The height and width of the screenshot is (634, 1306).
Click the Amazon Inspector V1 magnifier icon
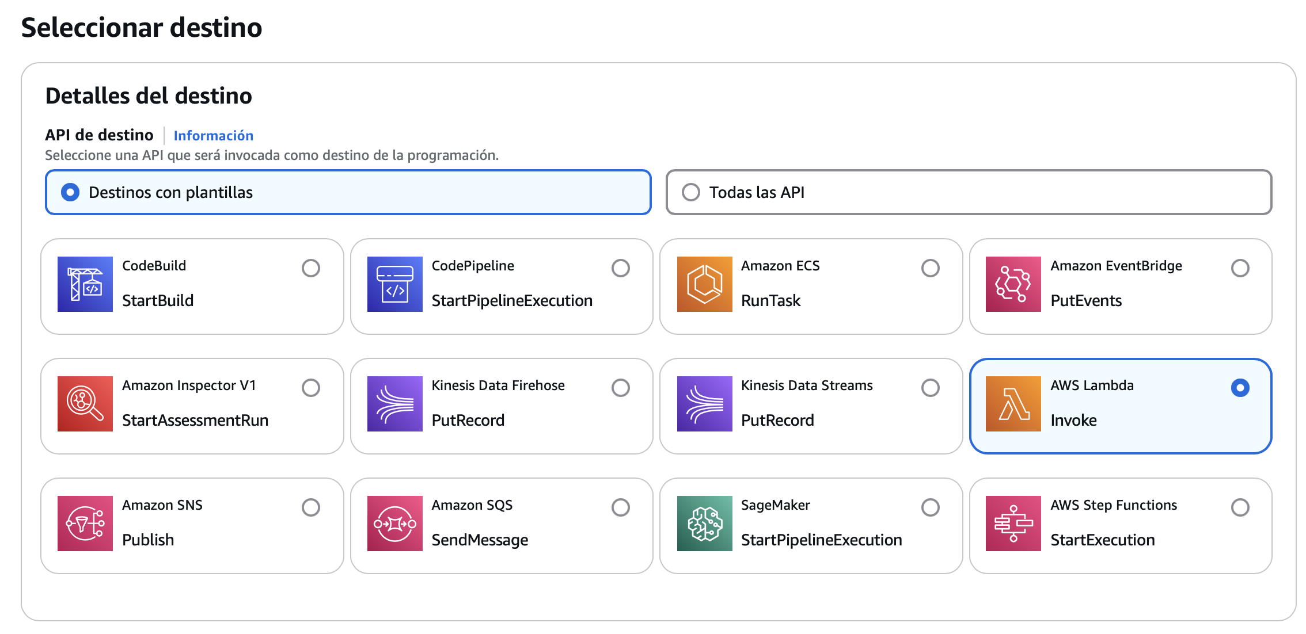click(x=85, y=404)
